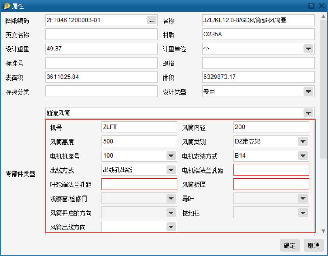
Task: Click the empty 英文名称 field
Action: tap(101, 34)
